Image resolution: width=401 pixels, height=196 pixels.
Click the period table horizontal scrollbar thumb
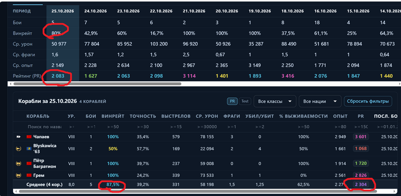(x=97, y=84)
